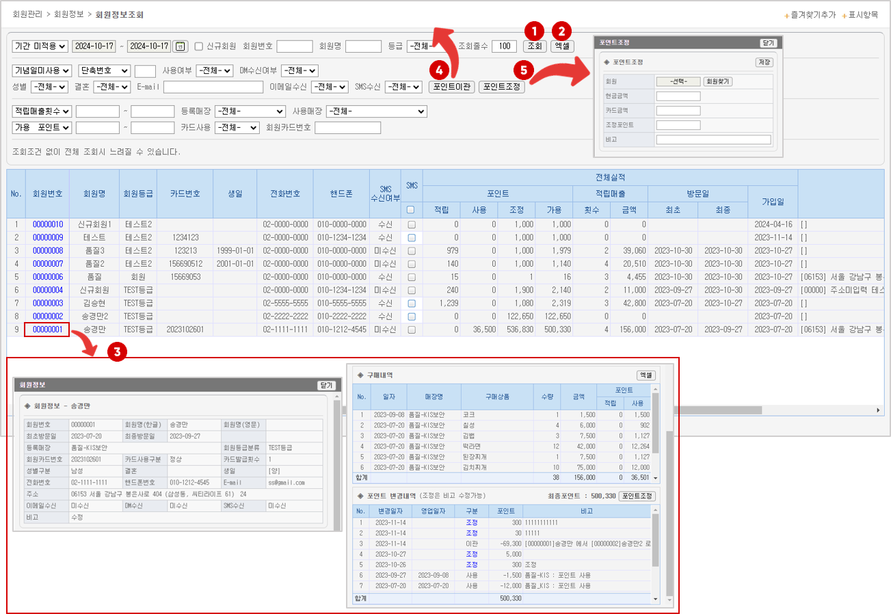Open the calendar date picker icon

point(180,46)
